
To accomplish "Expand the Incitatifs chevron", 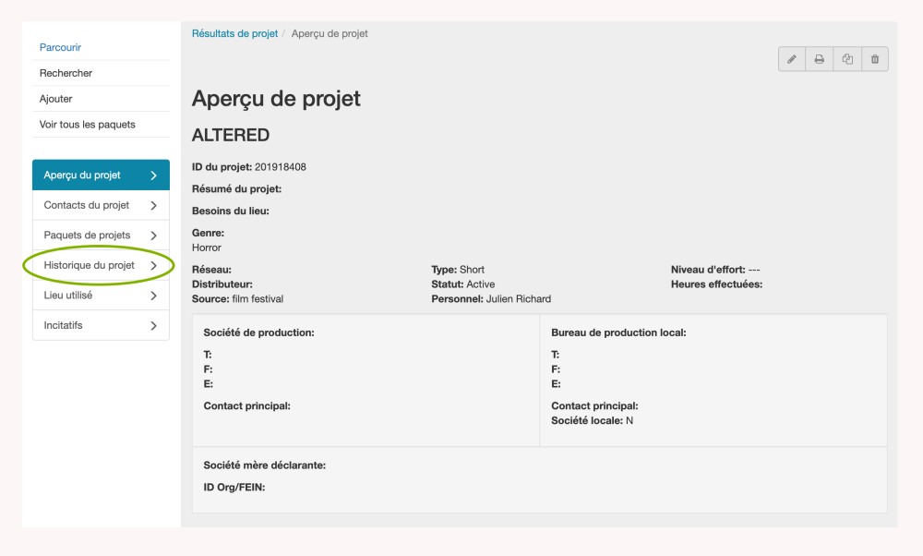I will pyautogui.click(x=153, y=326).
